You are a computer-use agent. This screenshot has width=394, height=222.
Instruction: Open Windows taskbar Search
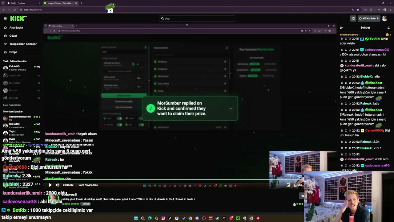click(x=143, y=218)
